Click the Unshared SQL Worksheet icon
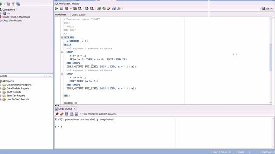Image resolution: width=275 pixels, height=154 pixels. point(99,9)
